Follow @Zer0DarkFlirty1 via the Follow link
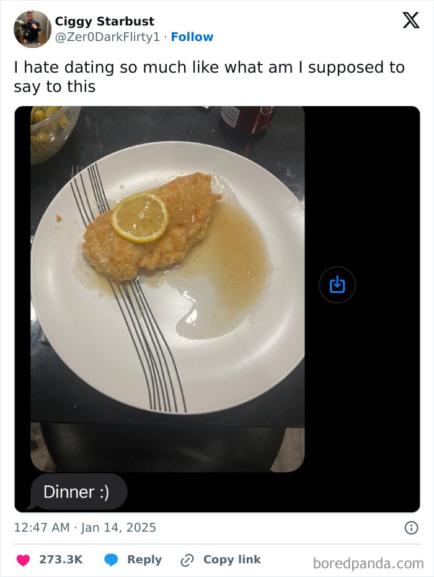434x577 pixels. pos(192,37)
